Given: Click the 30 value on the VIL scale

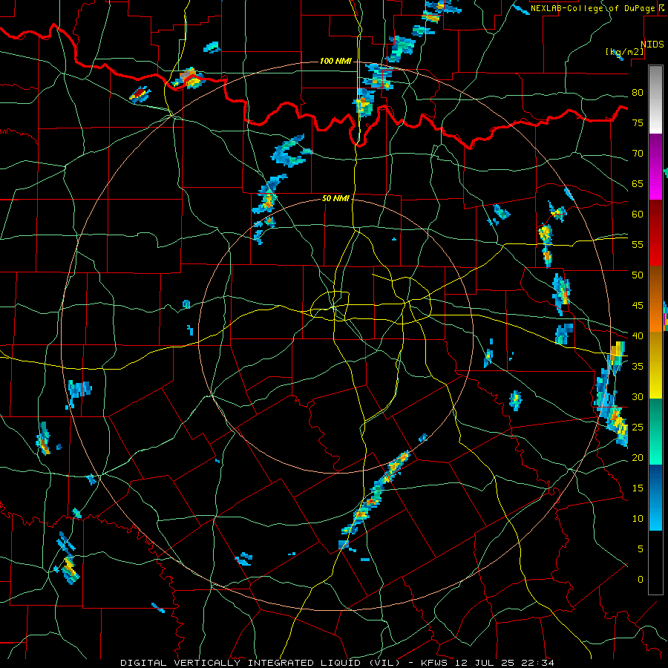Looking at the screenshot, I should [x=638, y=396].
